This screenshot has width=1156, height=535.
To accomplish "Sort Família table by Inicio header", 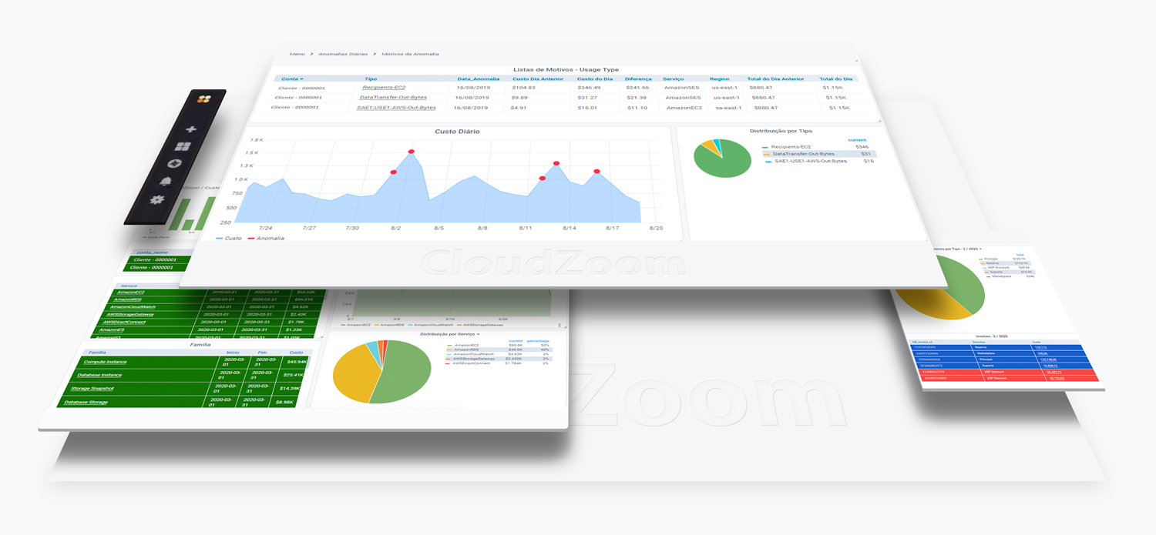I will coord(233,352).
